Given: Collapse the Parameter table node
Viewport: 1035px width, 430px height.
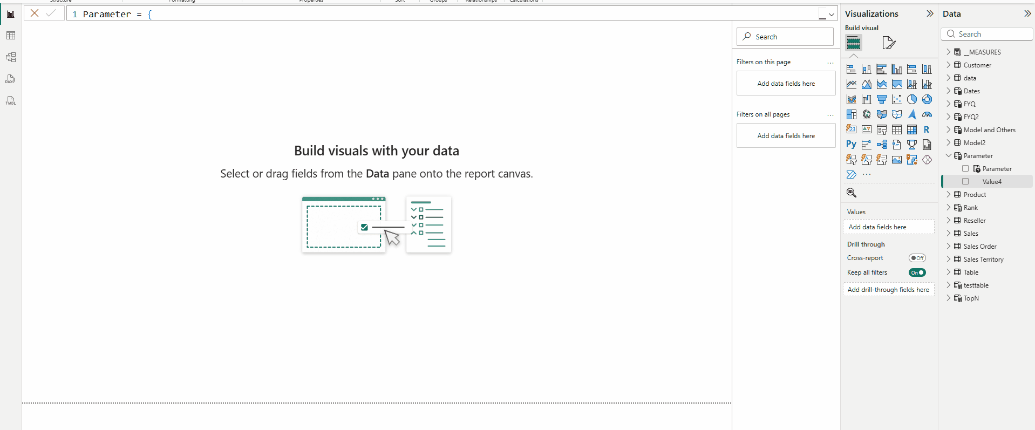Looking at the screenshot, I should (x=949, y=156).
